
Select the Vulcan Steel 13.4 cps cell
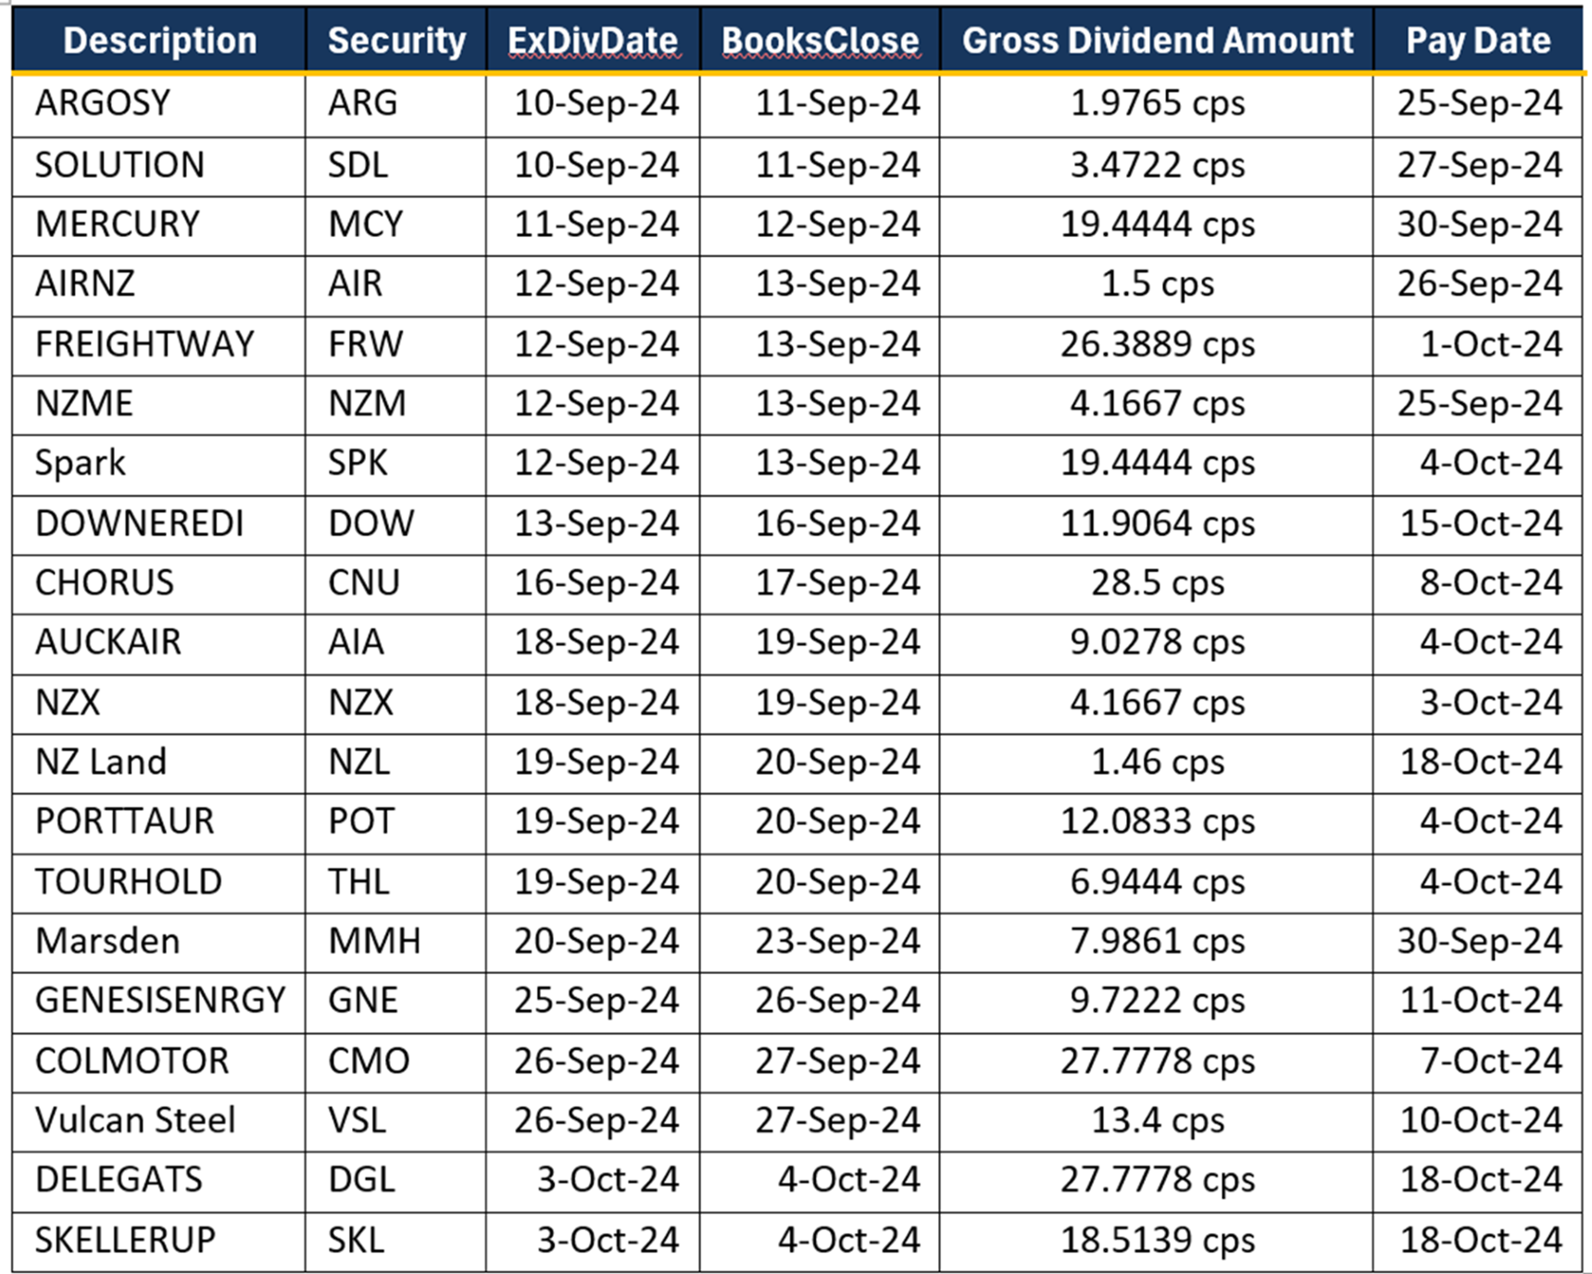(x=1157, y=1120)
